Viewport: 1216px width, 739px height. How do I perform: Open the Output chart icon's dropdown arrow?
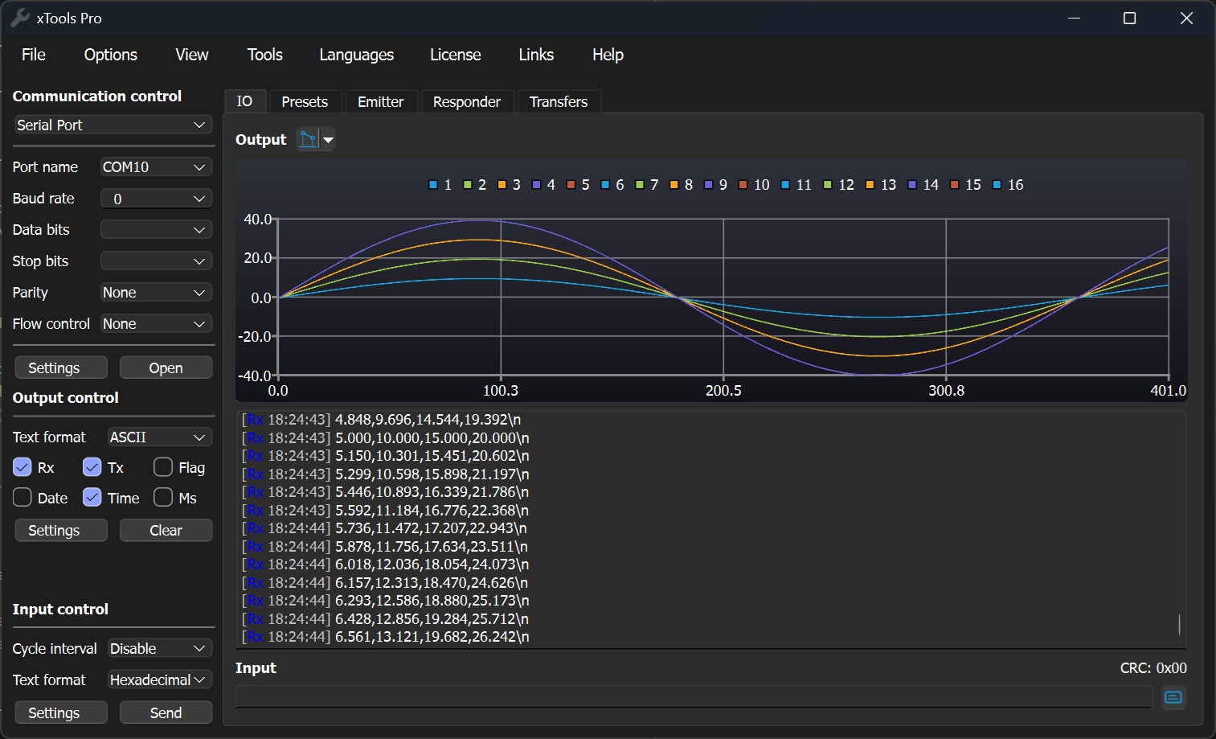pos(328,140)
